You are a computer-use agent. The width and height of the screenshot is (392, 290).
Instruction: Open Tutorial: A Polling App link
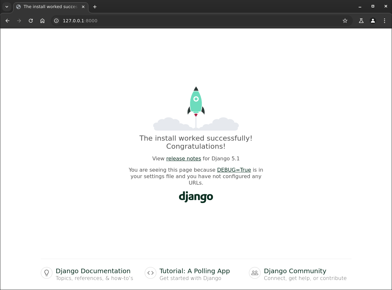(195, 271)
